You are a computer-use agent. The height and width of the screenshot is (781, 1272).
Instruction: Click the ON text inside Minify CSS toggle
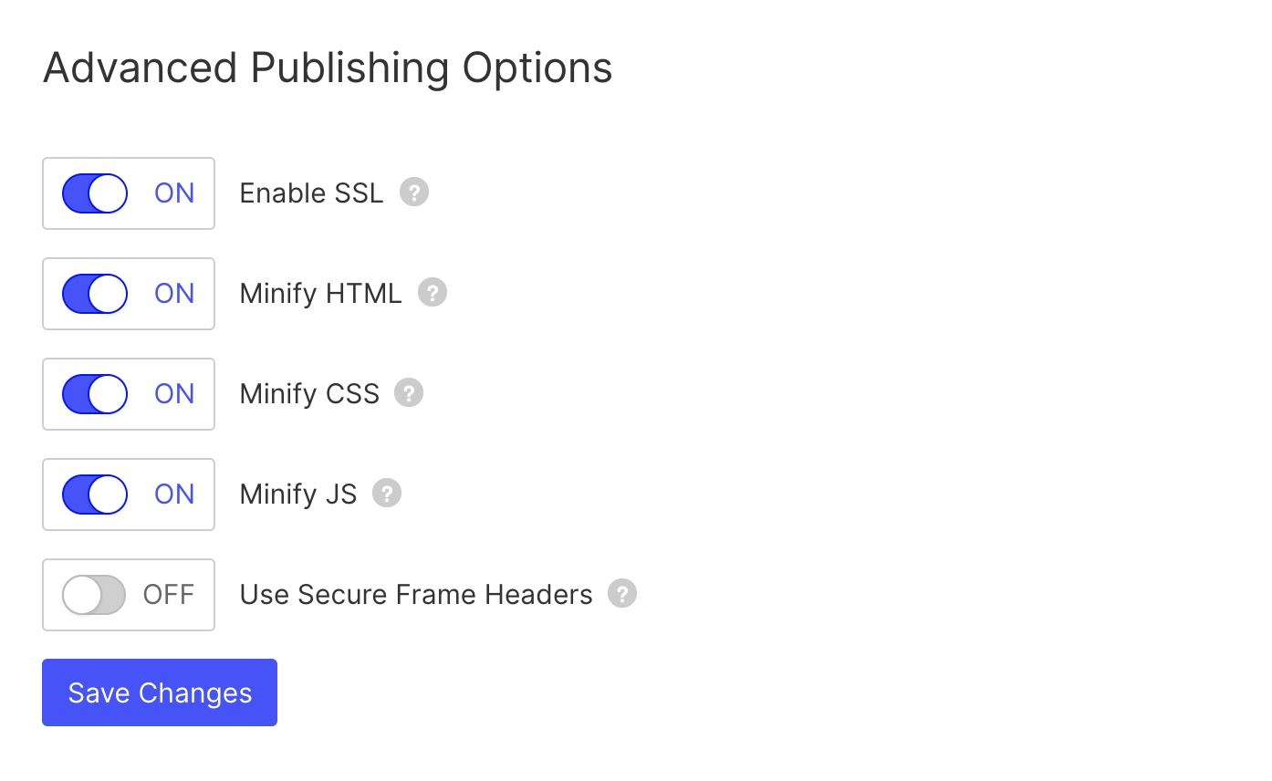[x=173, y=393]
